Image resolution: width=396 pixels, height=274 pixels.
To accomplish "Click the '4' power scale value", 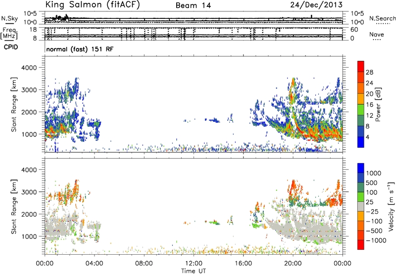I will point(368,137).
